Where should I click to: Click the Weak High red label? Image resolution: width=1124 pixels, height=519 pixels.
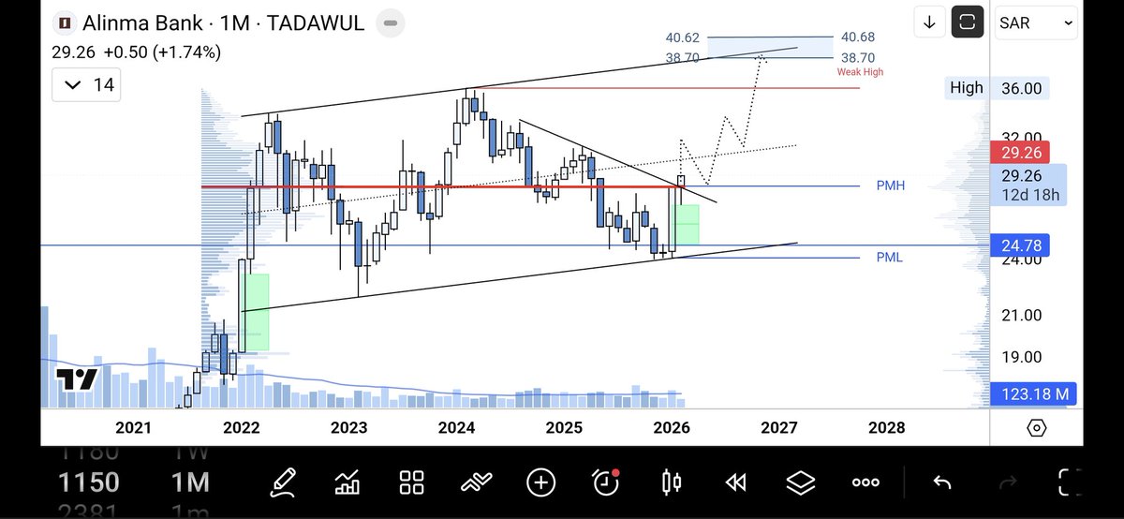tap(860, 72)
